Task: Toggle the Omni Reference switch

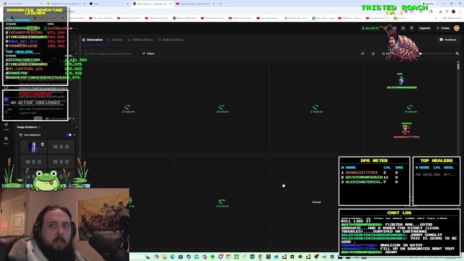Action: [69, 135]
